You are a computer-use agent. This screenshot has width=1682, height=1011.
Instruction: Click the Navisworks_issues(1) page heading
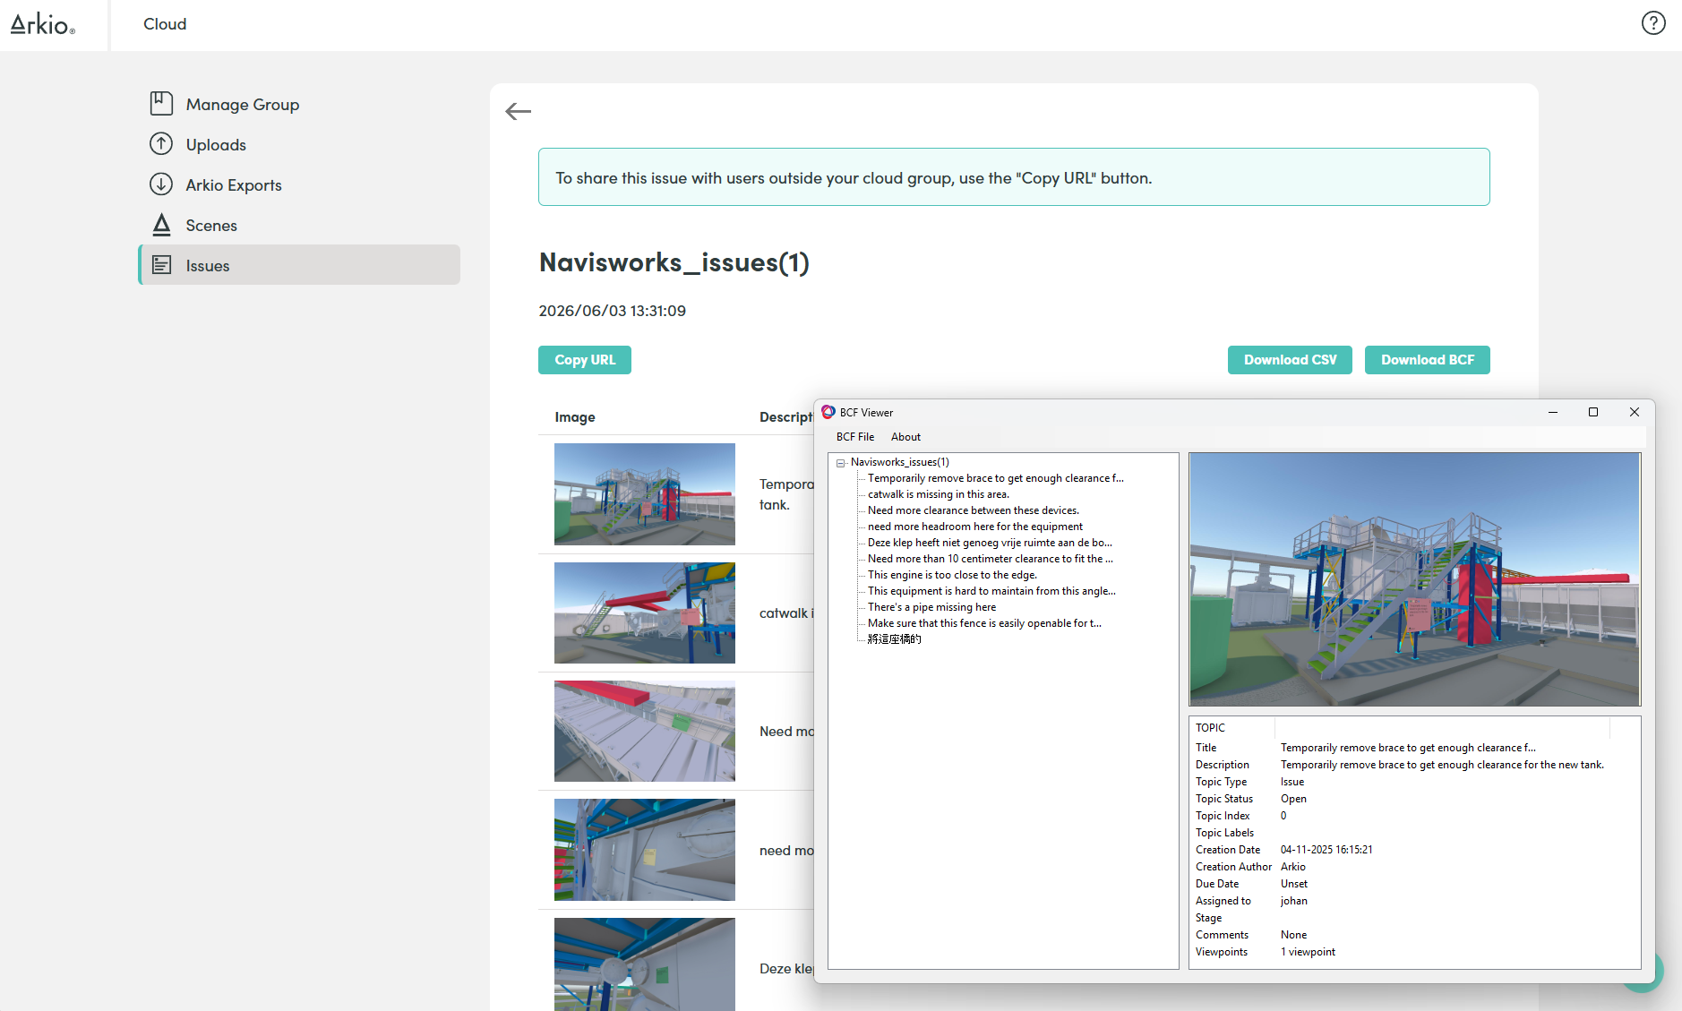(x=674, y=262)
